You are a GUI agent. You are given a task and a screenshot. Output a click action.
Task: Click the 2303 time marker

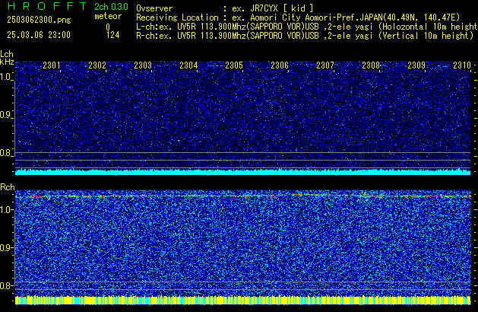[x=143, y=65]
